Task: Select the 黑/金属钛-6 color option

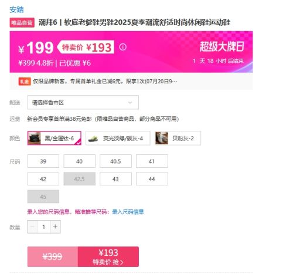Action: (x=54, y=138)
